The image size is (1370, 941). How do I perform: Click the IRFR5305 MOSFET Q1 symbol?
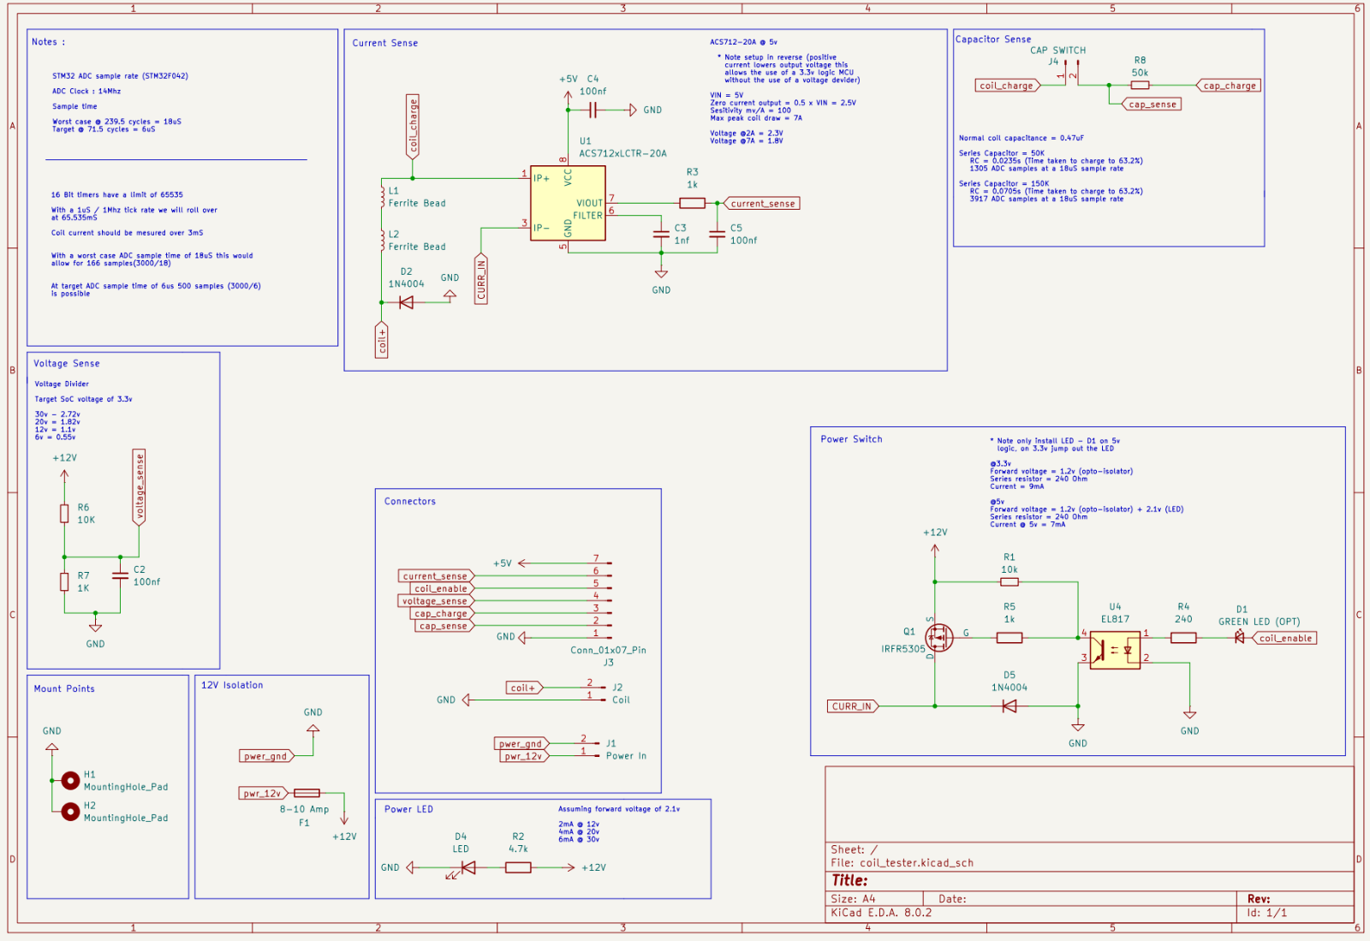point(939,638)
